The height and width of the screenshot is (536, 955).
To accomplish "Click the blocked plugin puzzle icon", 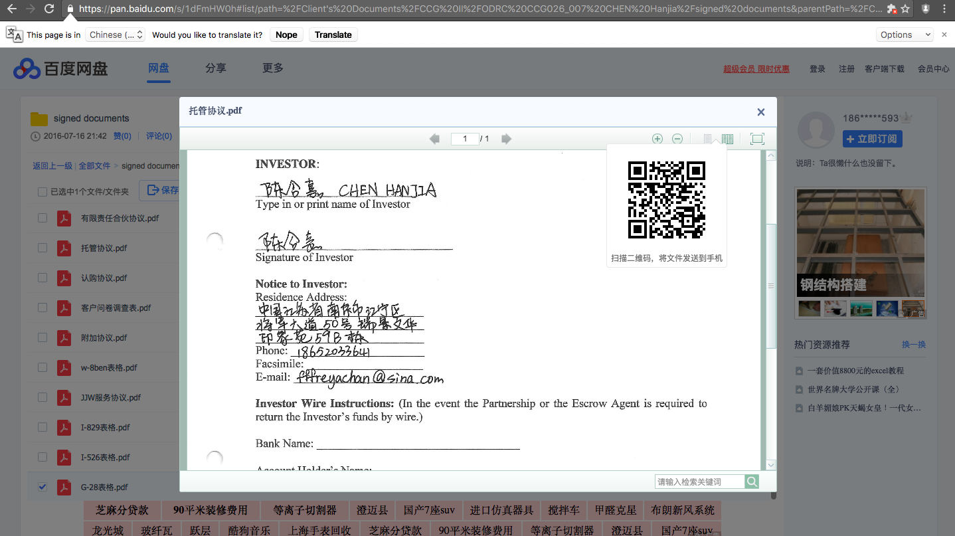I will [x=892, y=9].
